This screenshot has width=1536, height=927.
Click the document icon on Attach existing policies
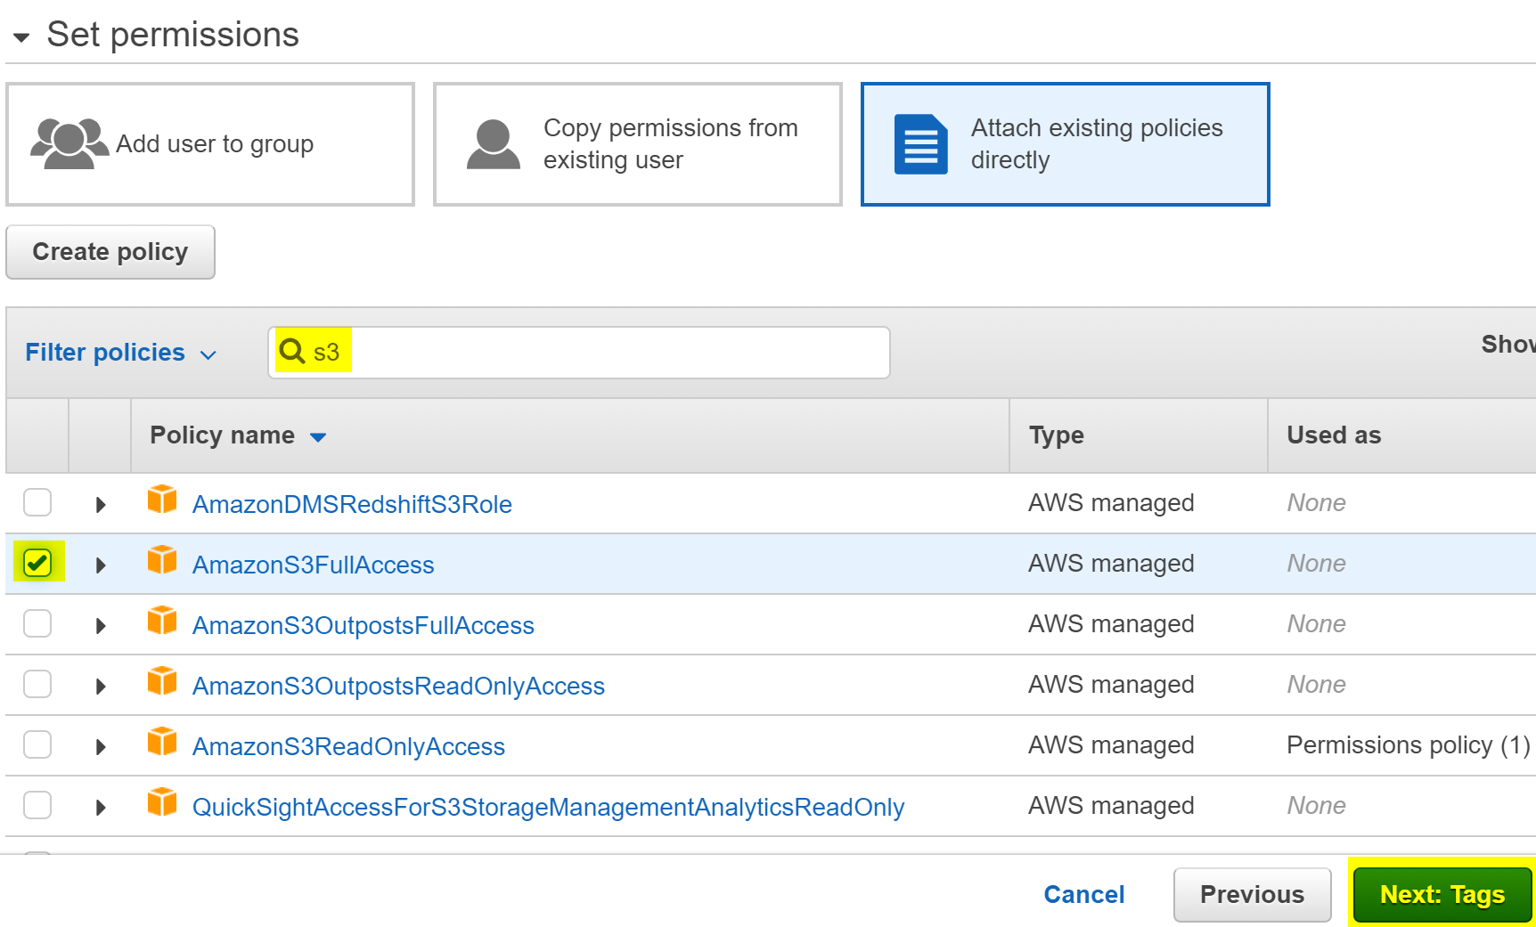click(x=920, y=144)
